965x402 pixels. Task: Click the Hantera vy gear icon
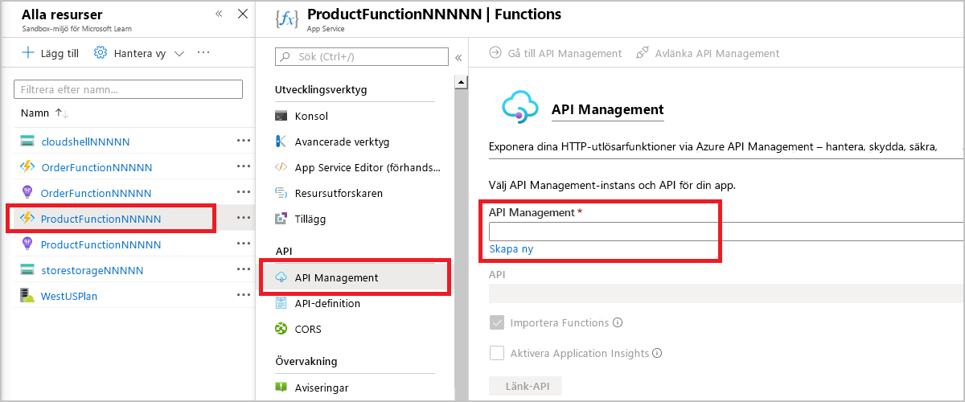point(101,53)
